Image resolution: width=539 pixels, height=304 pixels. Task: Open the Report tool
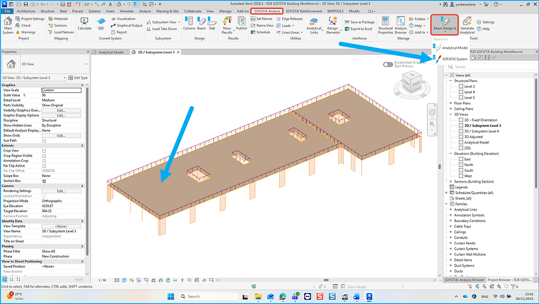coord(119,32)
